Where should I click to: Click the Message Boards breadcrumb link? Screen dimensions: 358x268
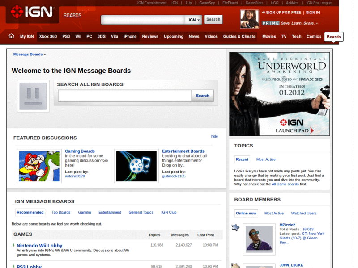point(28,54)
